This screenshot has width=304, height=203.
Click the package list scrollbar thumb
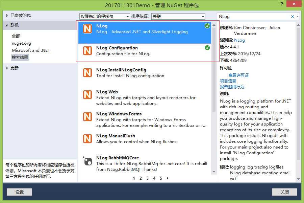point(214,70)
